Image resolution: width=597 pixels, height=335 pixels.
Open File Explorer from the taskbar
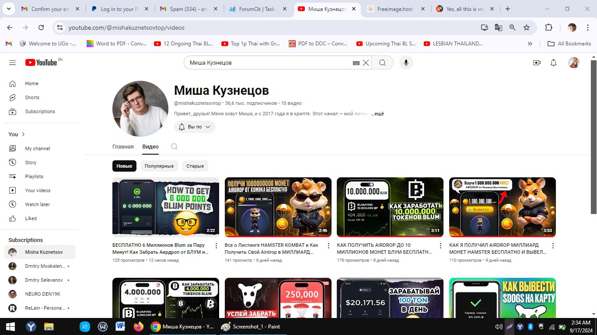tap(49, 326)
